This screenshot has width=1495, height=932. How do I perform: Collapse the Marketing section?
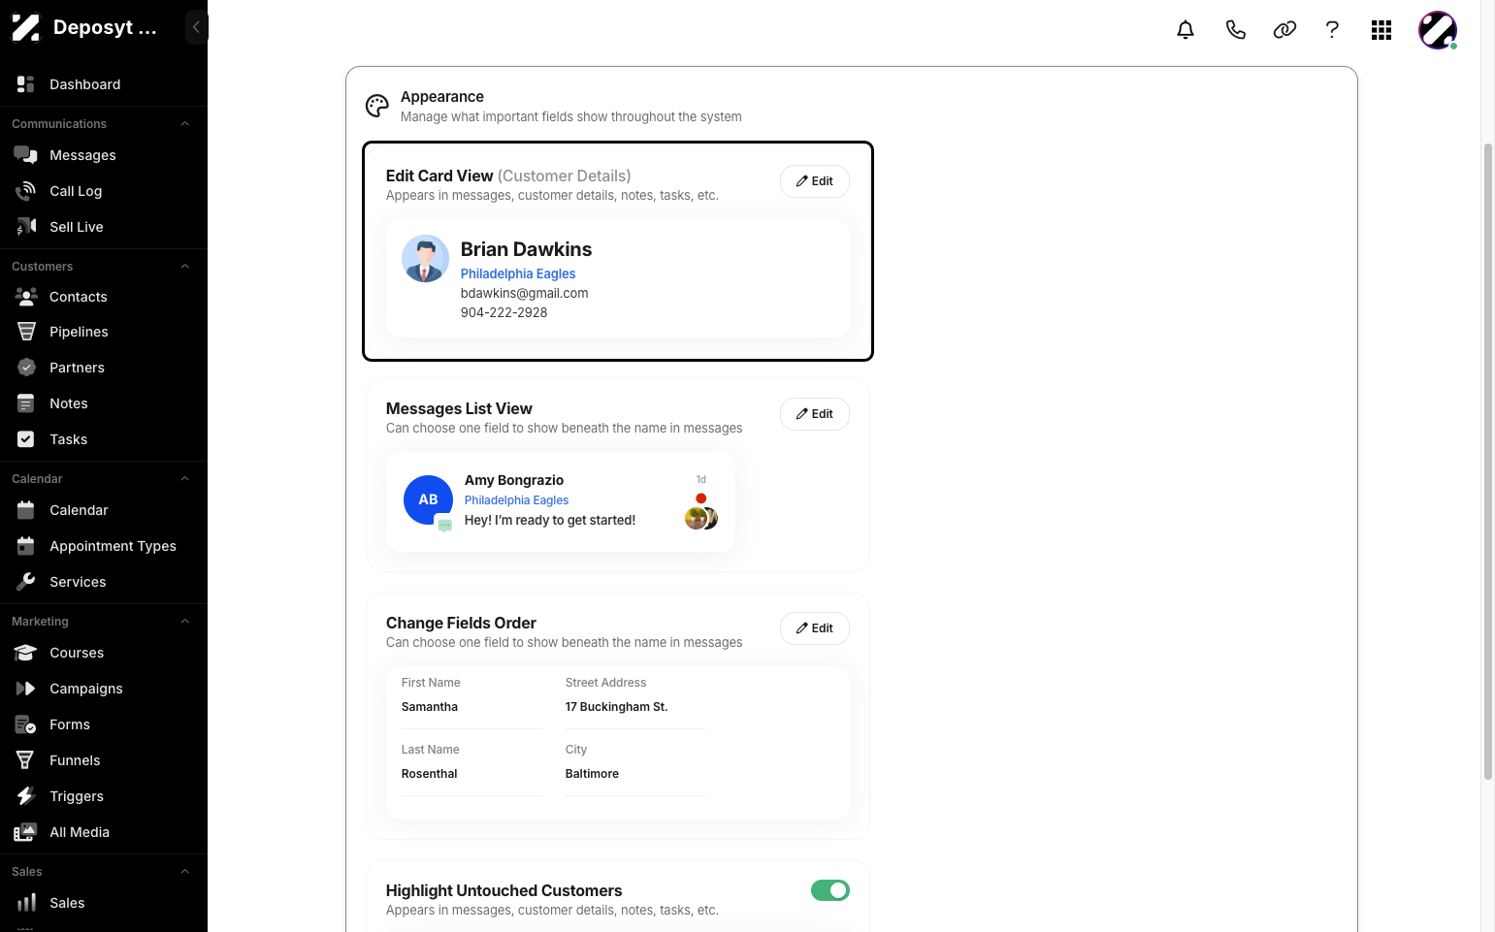click(184, 622)
